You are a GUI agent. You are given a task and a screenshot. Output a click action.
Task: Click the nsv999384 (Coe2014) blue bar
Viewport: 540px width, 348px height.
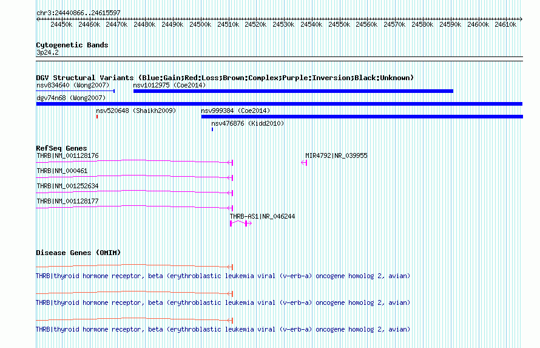[362, 117]
